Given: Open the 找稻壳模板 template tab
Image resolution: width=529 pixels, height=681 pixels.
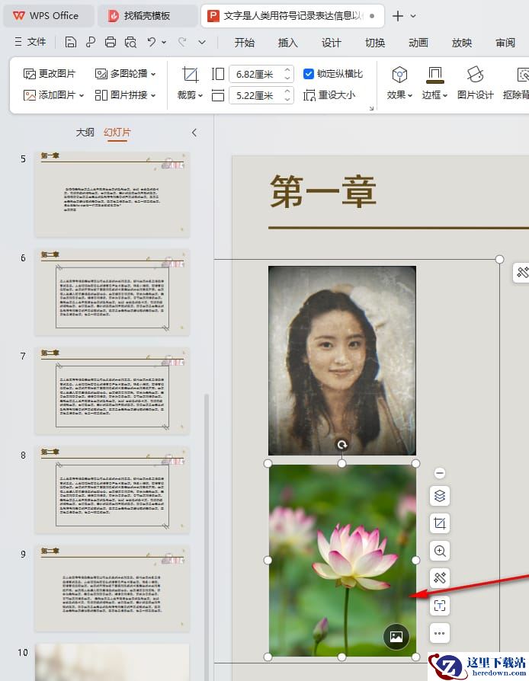Looking at the screenshot, I should pos(147,16).
